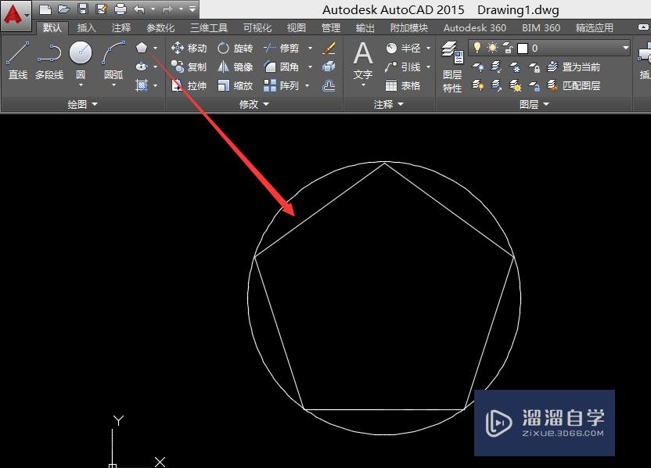The image size is (651, 468).
Task: Open the 阵列 array dropdown arrow
Action: point(308,85)
